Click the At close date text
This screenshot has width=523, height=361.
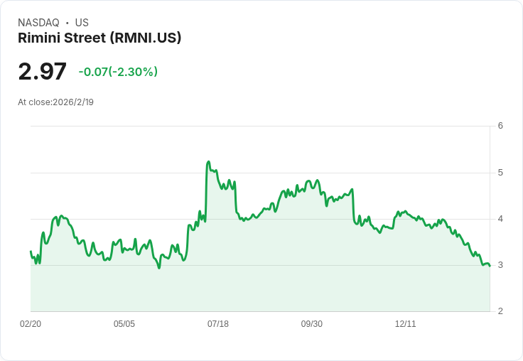(55, 102)
